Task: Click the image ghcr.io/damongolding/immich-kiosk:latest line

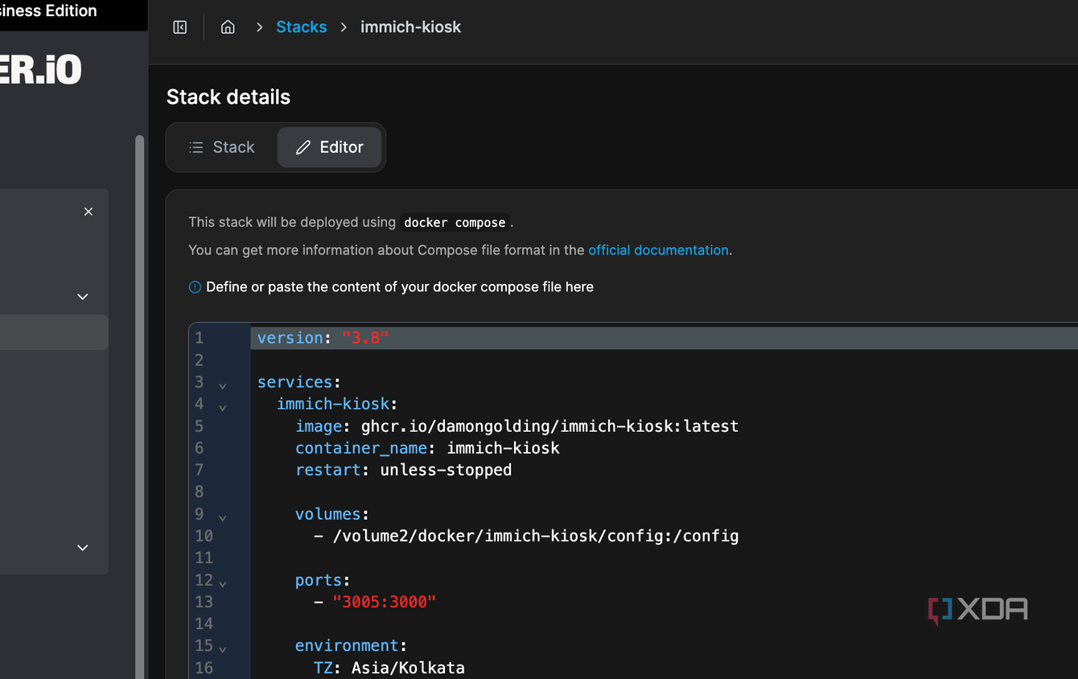Action: click(x=516, y=426)
